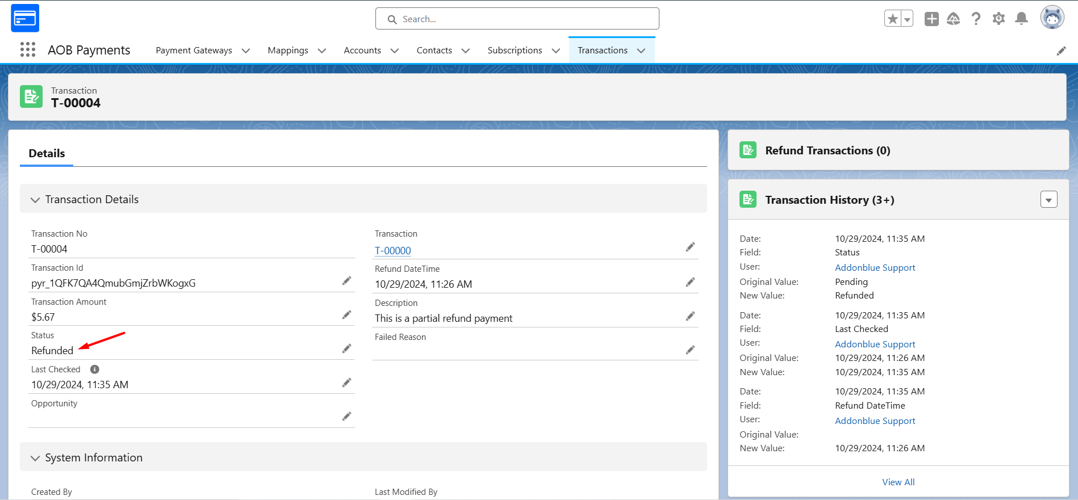Open Salesforce Help question mark icon
This screenshot has height=500, width=1078.
[x=976, y=19]
